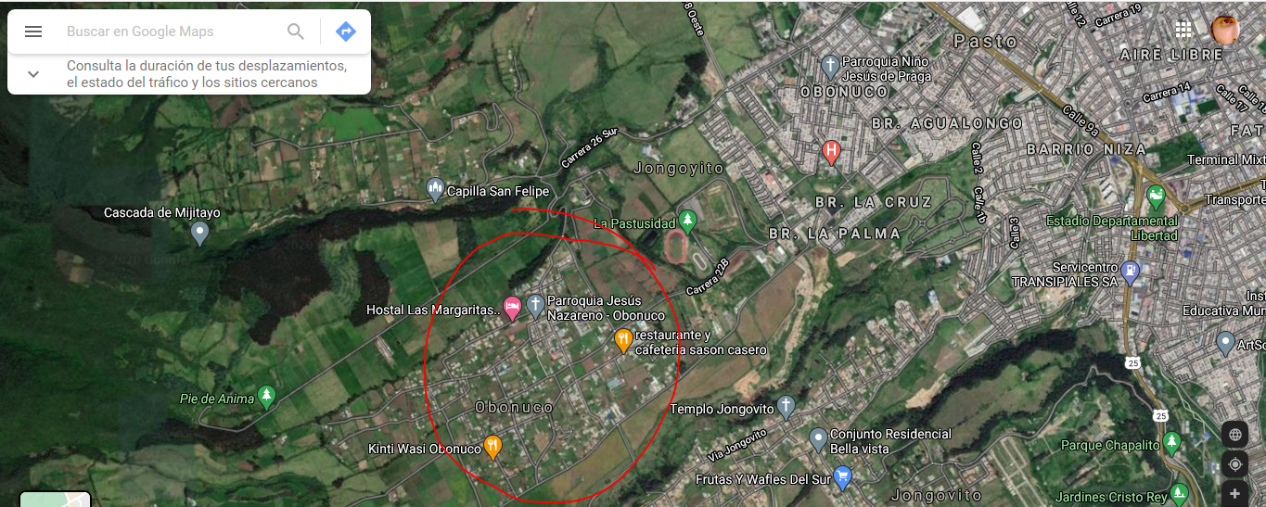Screen dimensions: 1266x507
Task: Select the red hospital H marker
Action: [x=832, y=151]
